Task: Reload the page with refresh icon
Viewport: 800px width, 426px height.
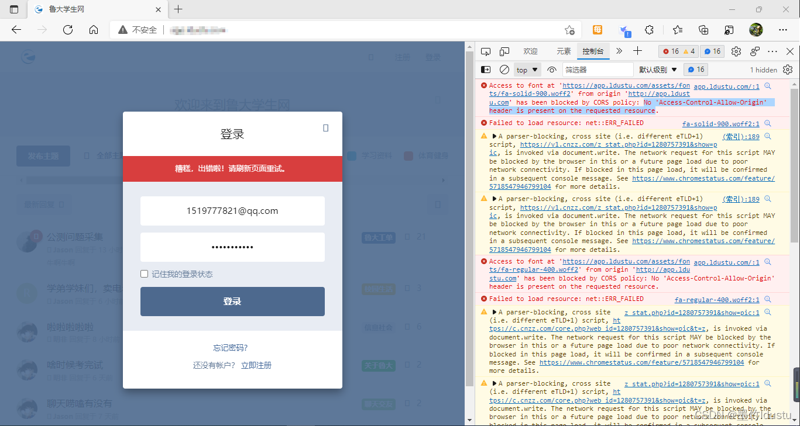Action: 68,30
